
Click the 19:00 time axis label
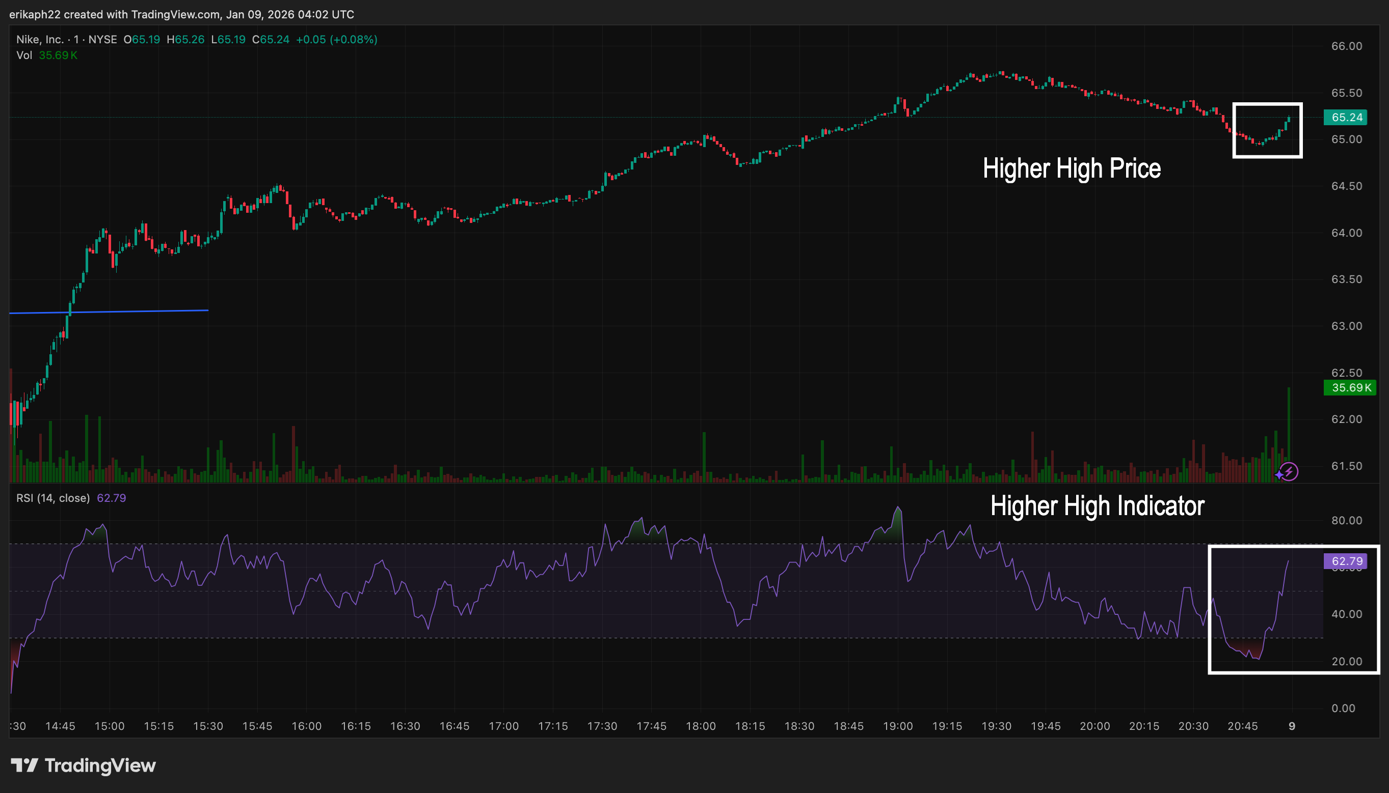click(897, 726)
